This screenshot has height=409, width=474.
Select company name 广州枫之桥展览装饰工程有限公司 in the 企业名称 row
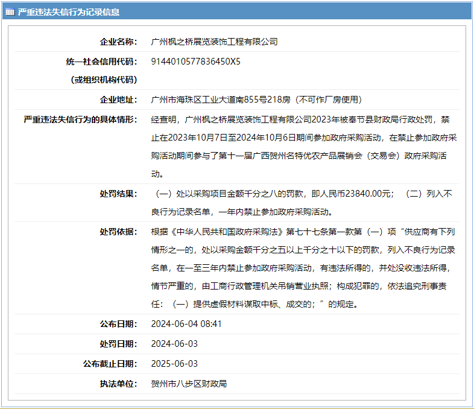click(214, 42)
